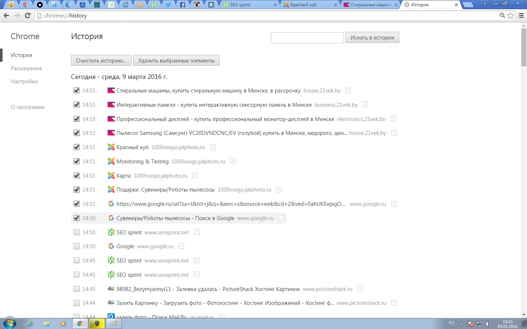Viewport: 527px width, 329px height.
Task: Click the volume speaker icon in tray
Action: tap(488, 324)
